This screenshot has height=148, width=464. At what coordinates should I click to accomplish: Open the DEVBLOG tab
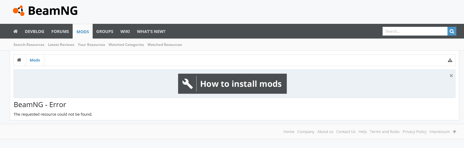(x=35, y=31)
